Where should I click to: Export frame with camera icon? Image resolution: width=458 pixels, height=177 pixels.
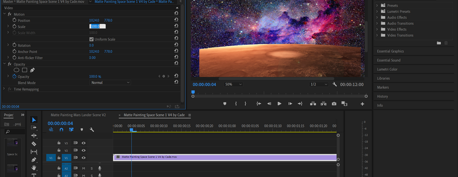pos(334,103)
